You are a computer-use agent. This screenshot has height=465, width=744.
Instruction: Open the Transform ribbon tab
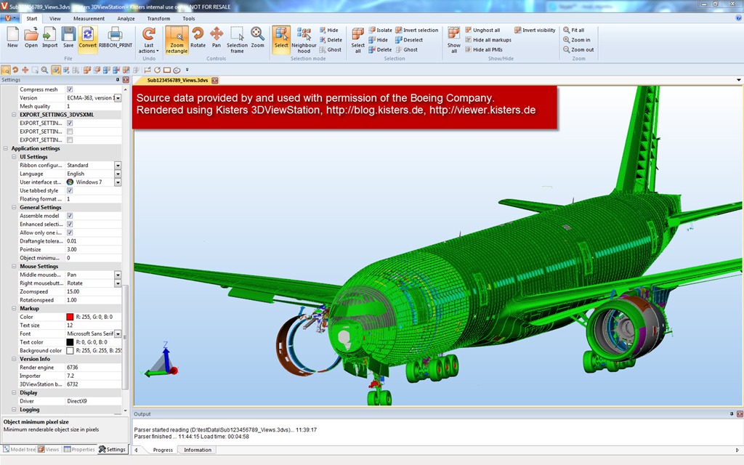[158, 18]
